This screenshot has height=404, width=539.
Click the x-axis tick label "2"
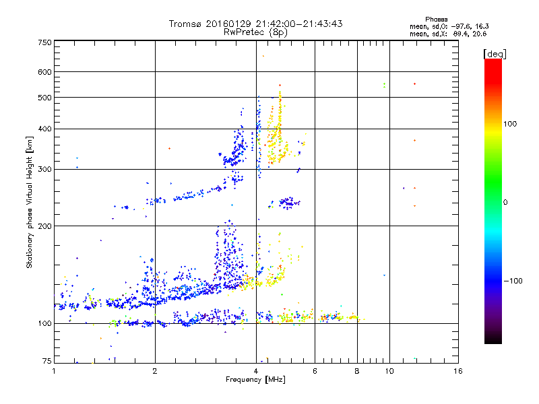click(x=155, y=371)
